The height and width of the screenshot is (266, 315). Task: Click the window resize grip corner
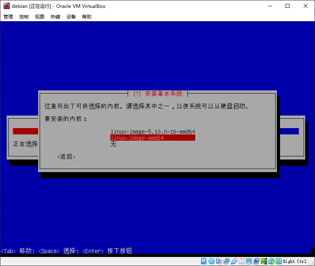coord(312,263)
